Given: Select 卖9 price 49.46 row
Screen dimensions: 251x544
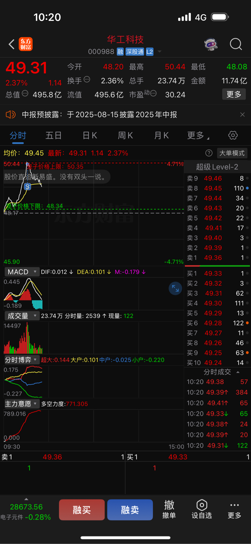Looking at the screenshot, I should click(217, 178).
